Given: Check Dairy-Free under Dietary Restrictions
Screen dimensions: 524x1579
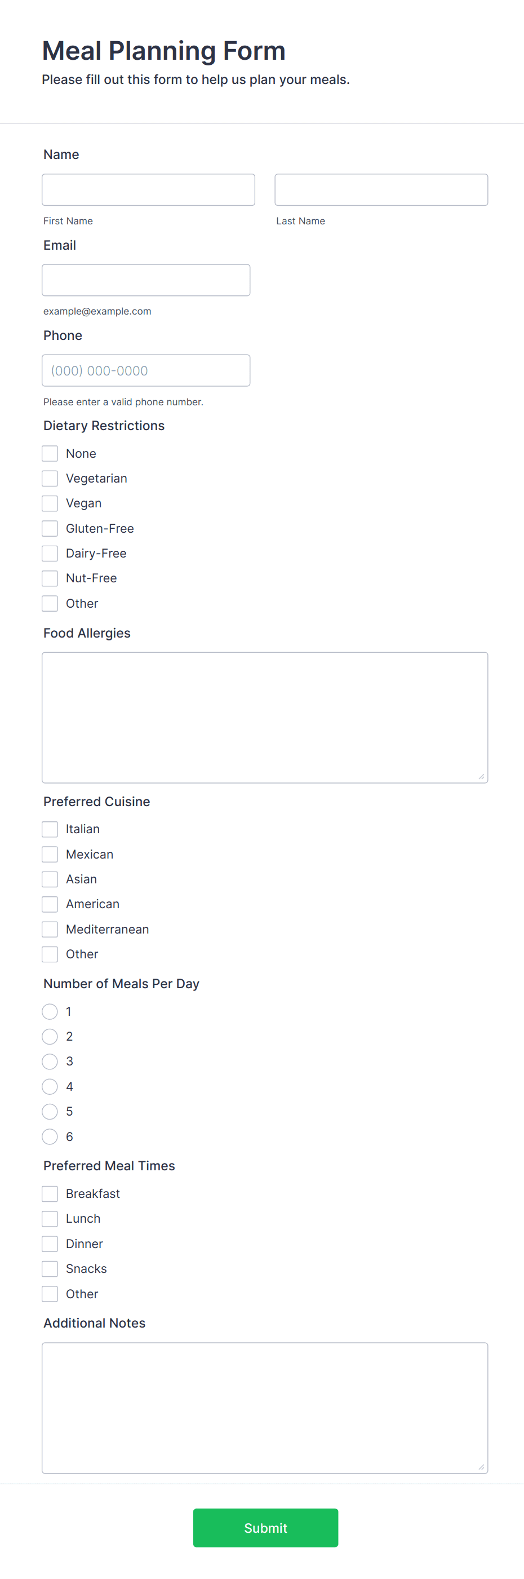Looking at the screenshot, I should [x=50, y=553].
